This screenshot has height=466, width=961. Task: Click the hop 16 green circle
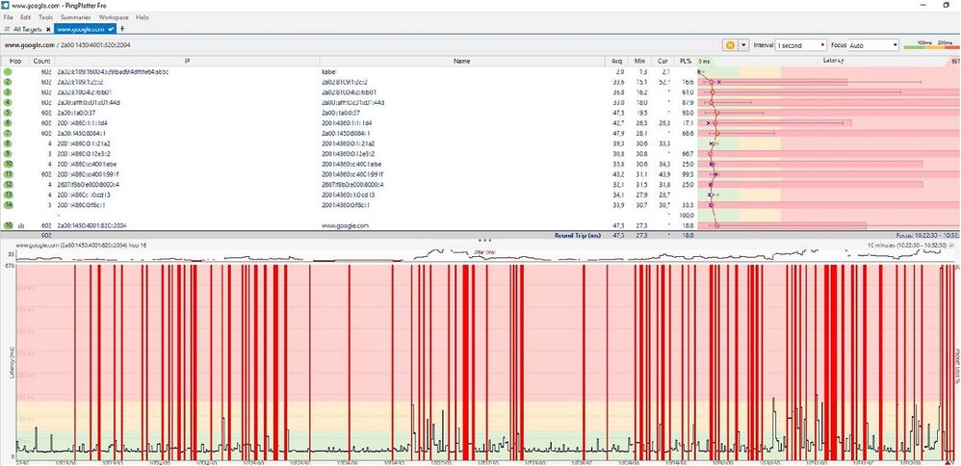click(x=8, y=225)
